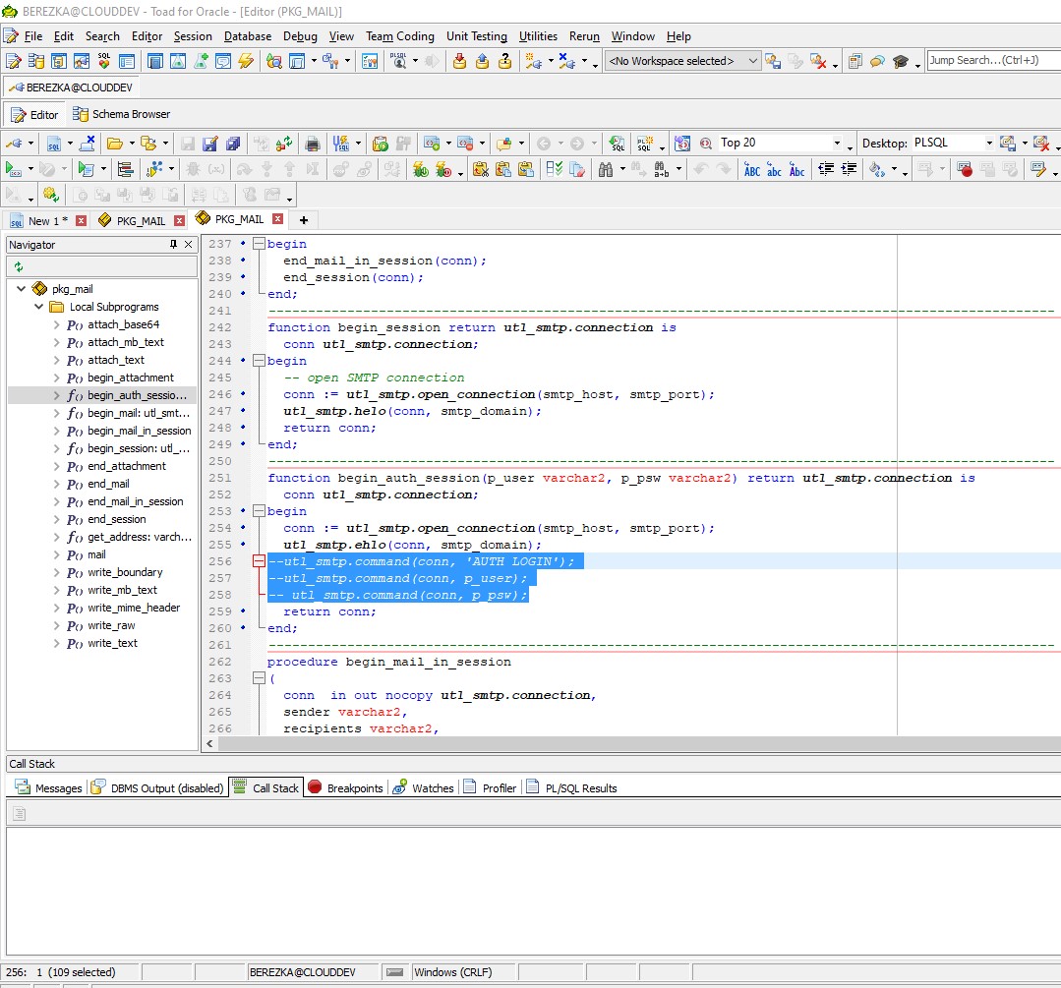Toggle the breakpoint dot on line 246
The image size is (1061, 988).
pos(243,394)
